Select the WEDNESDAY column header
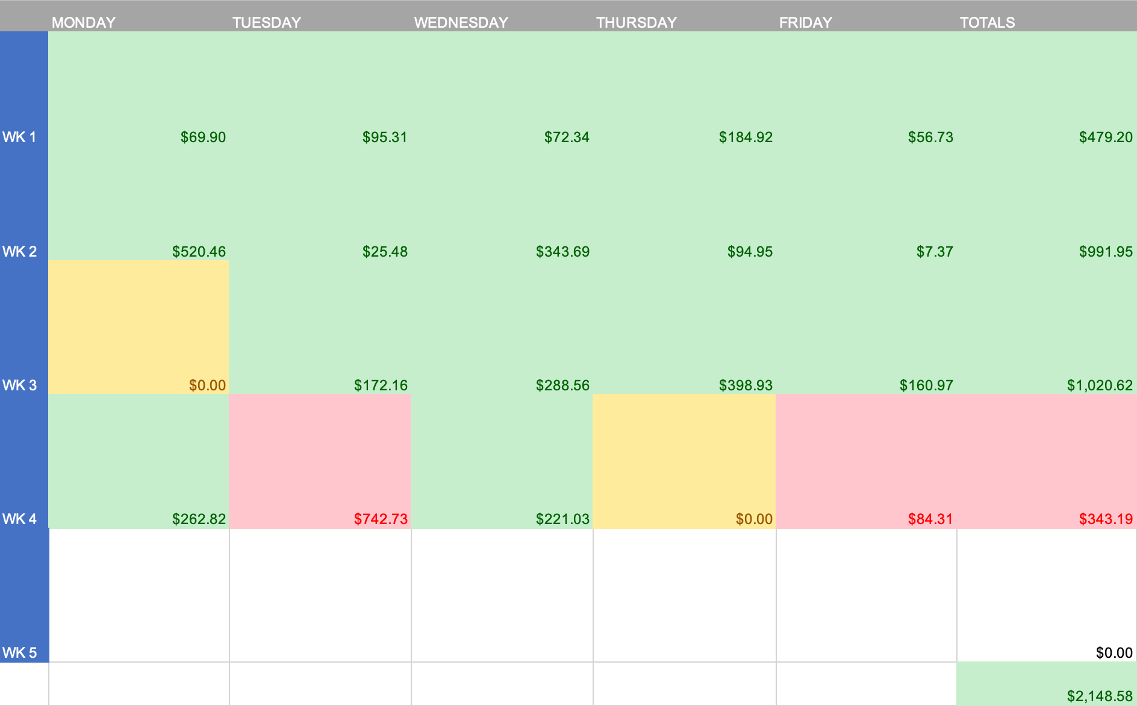The height and width of the screenshot is (706, 1137). tap(461, 22)
